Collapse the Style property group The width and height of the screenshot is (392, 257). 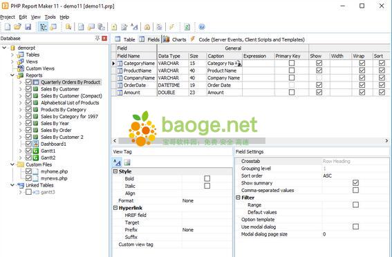click(x=115, y=171)
